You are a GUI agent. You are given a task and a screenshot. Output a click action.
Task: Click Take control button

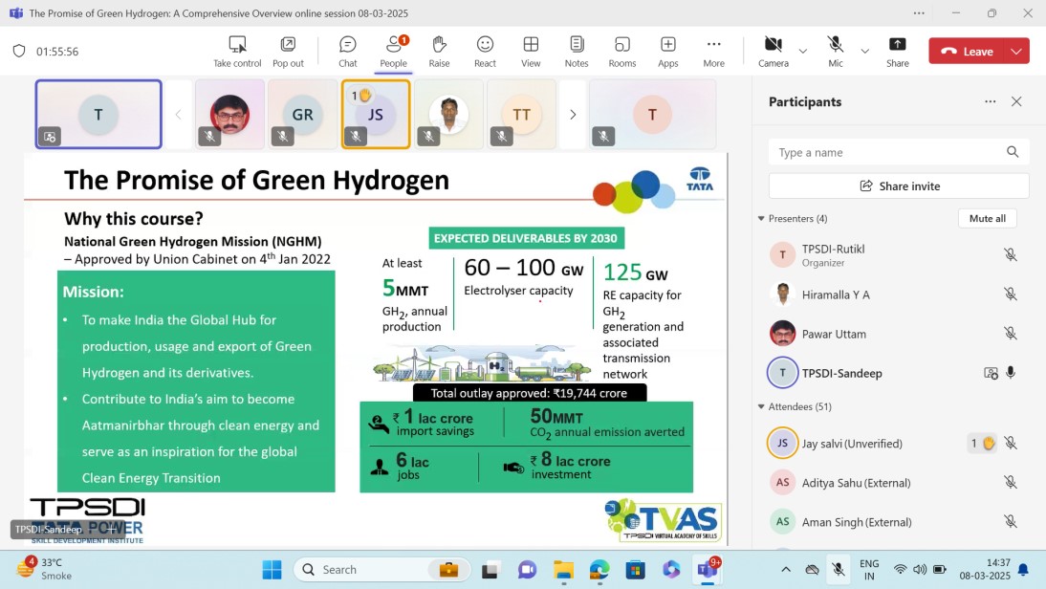pos(237,52)
